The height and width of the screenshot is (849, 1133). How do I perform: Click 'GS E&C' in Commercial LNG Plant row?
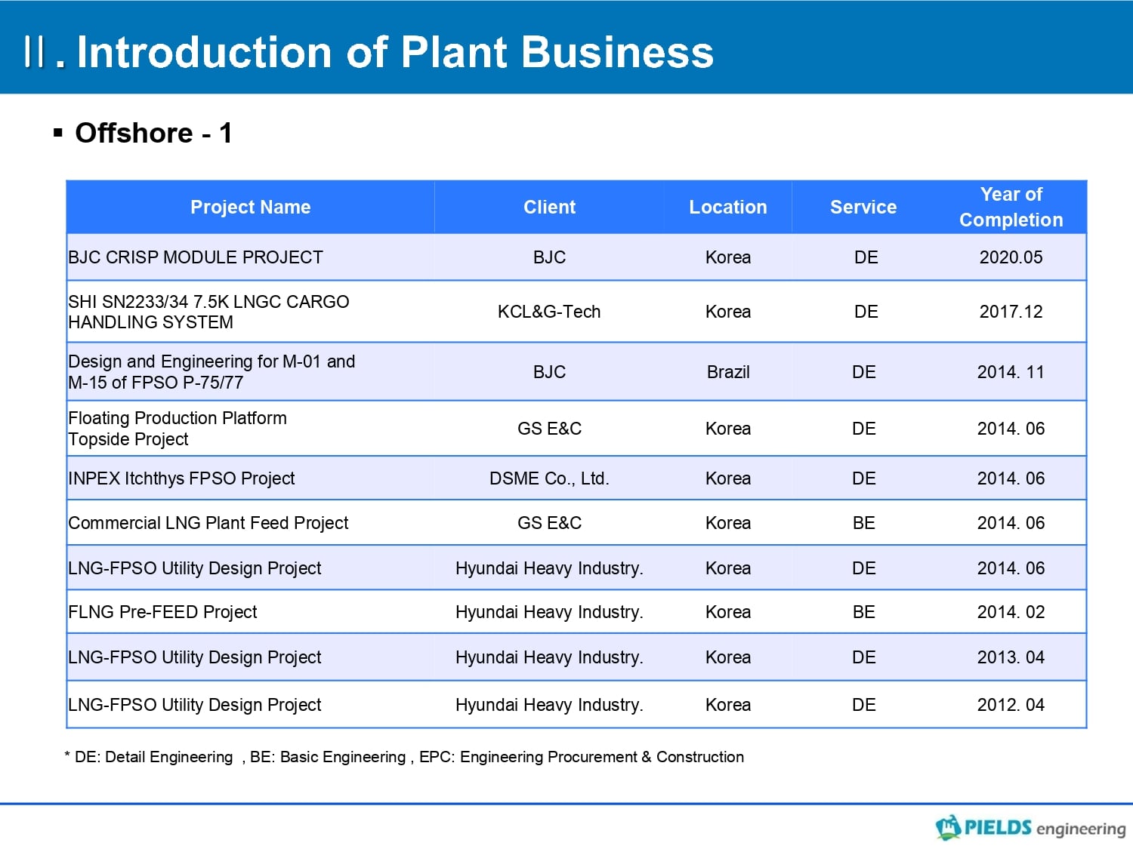(x=549, y=523)
